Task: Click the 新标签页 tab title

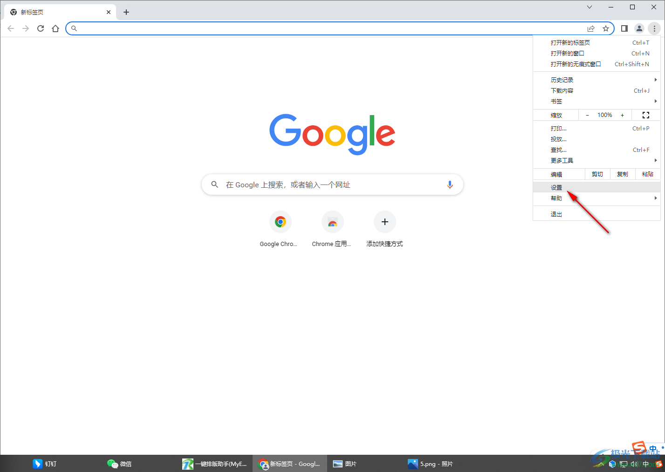Action: pos(32,13)
